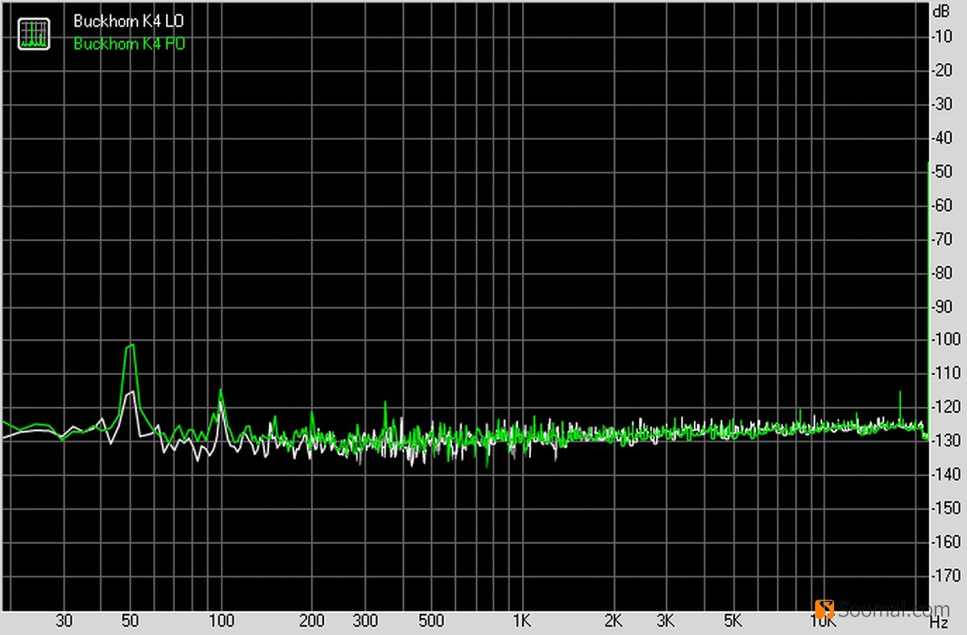Image resolution: width=967 pixels, height=635 pixels.
Task: Click the green peak near 50 Hz
Action: click(x=129, y=347)
